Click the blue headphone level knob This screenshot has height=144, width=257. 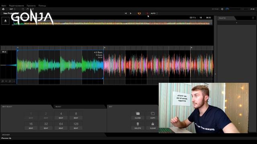[227, 9]
